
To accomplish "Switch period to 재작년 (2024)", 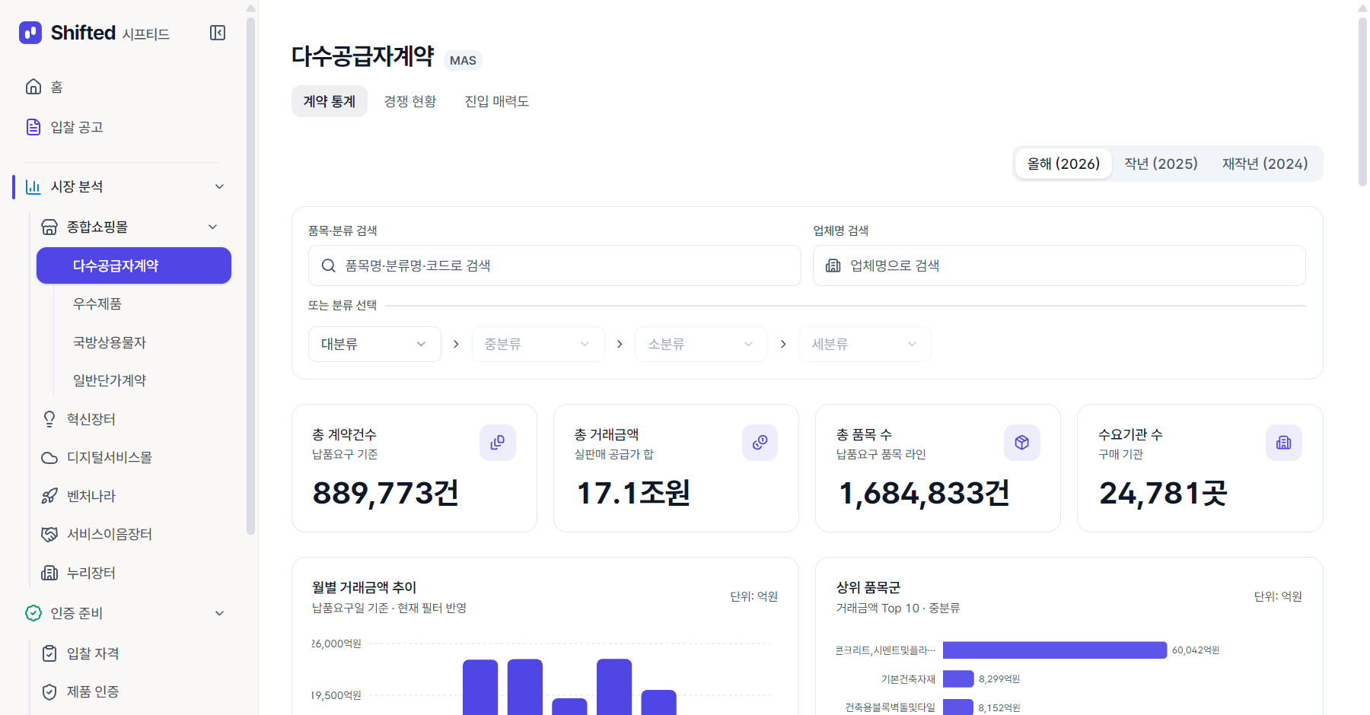I will click(x=1265, y=164).
